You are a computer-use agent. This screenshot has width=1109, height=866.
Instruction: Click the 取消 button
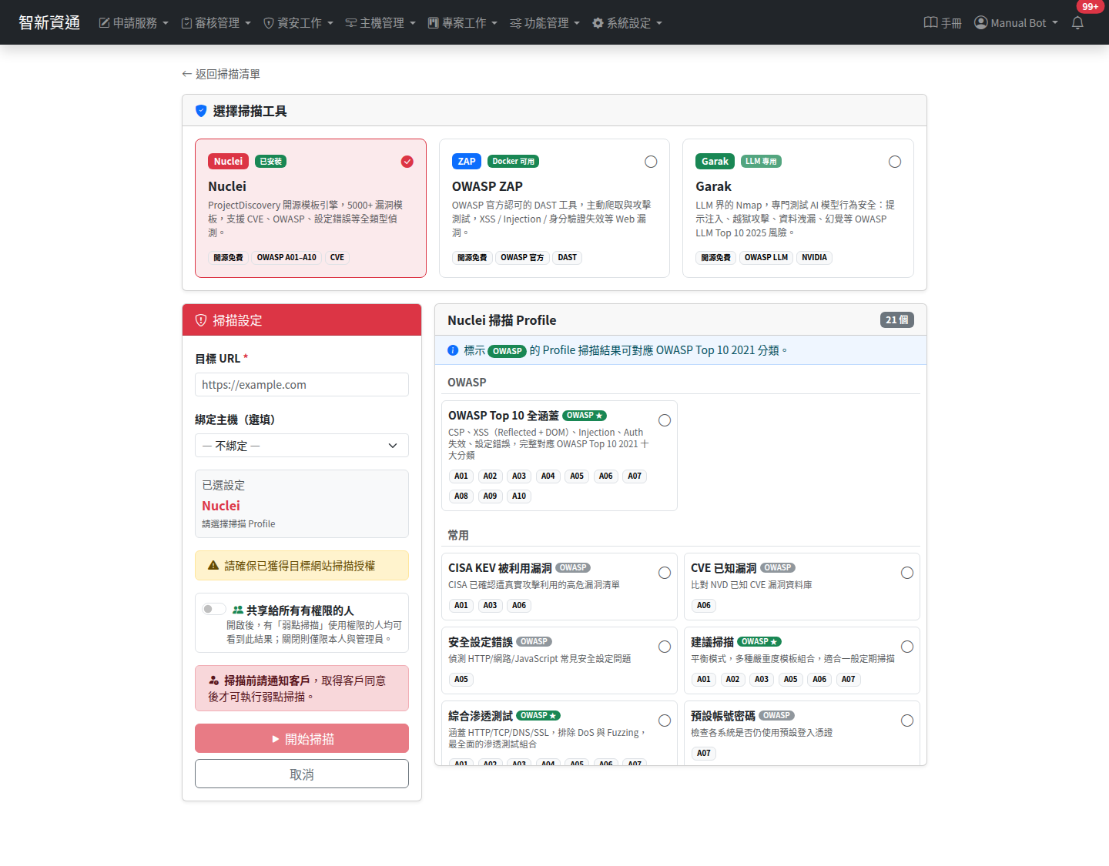(x=302, y=774)
